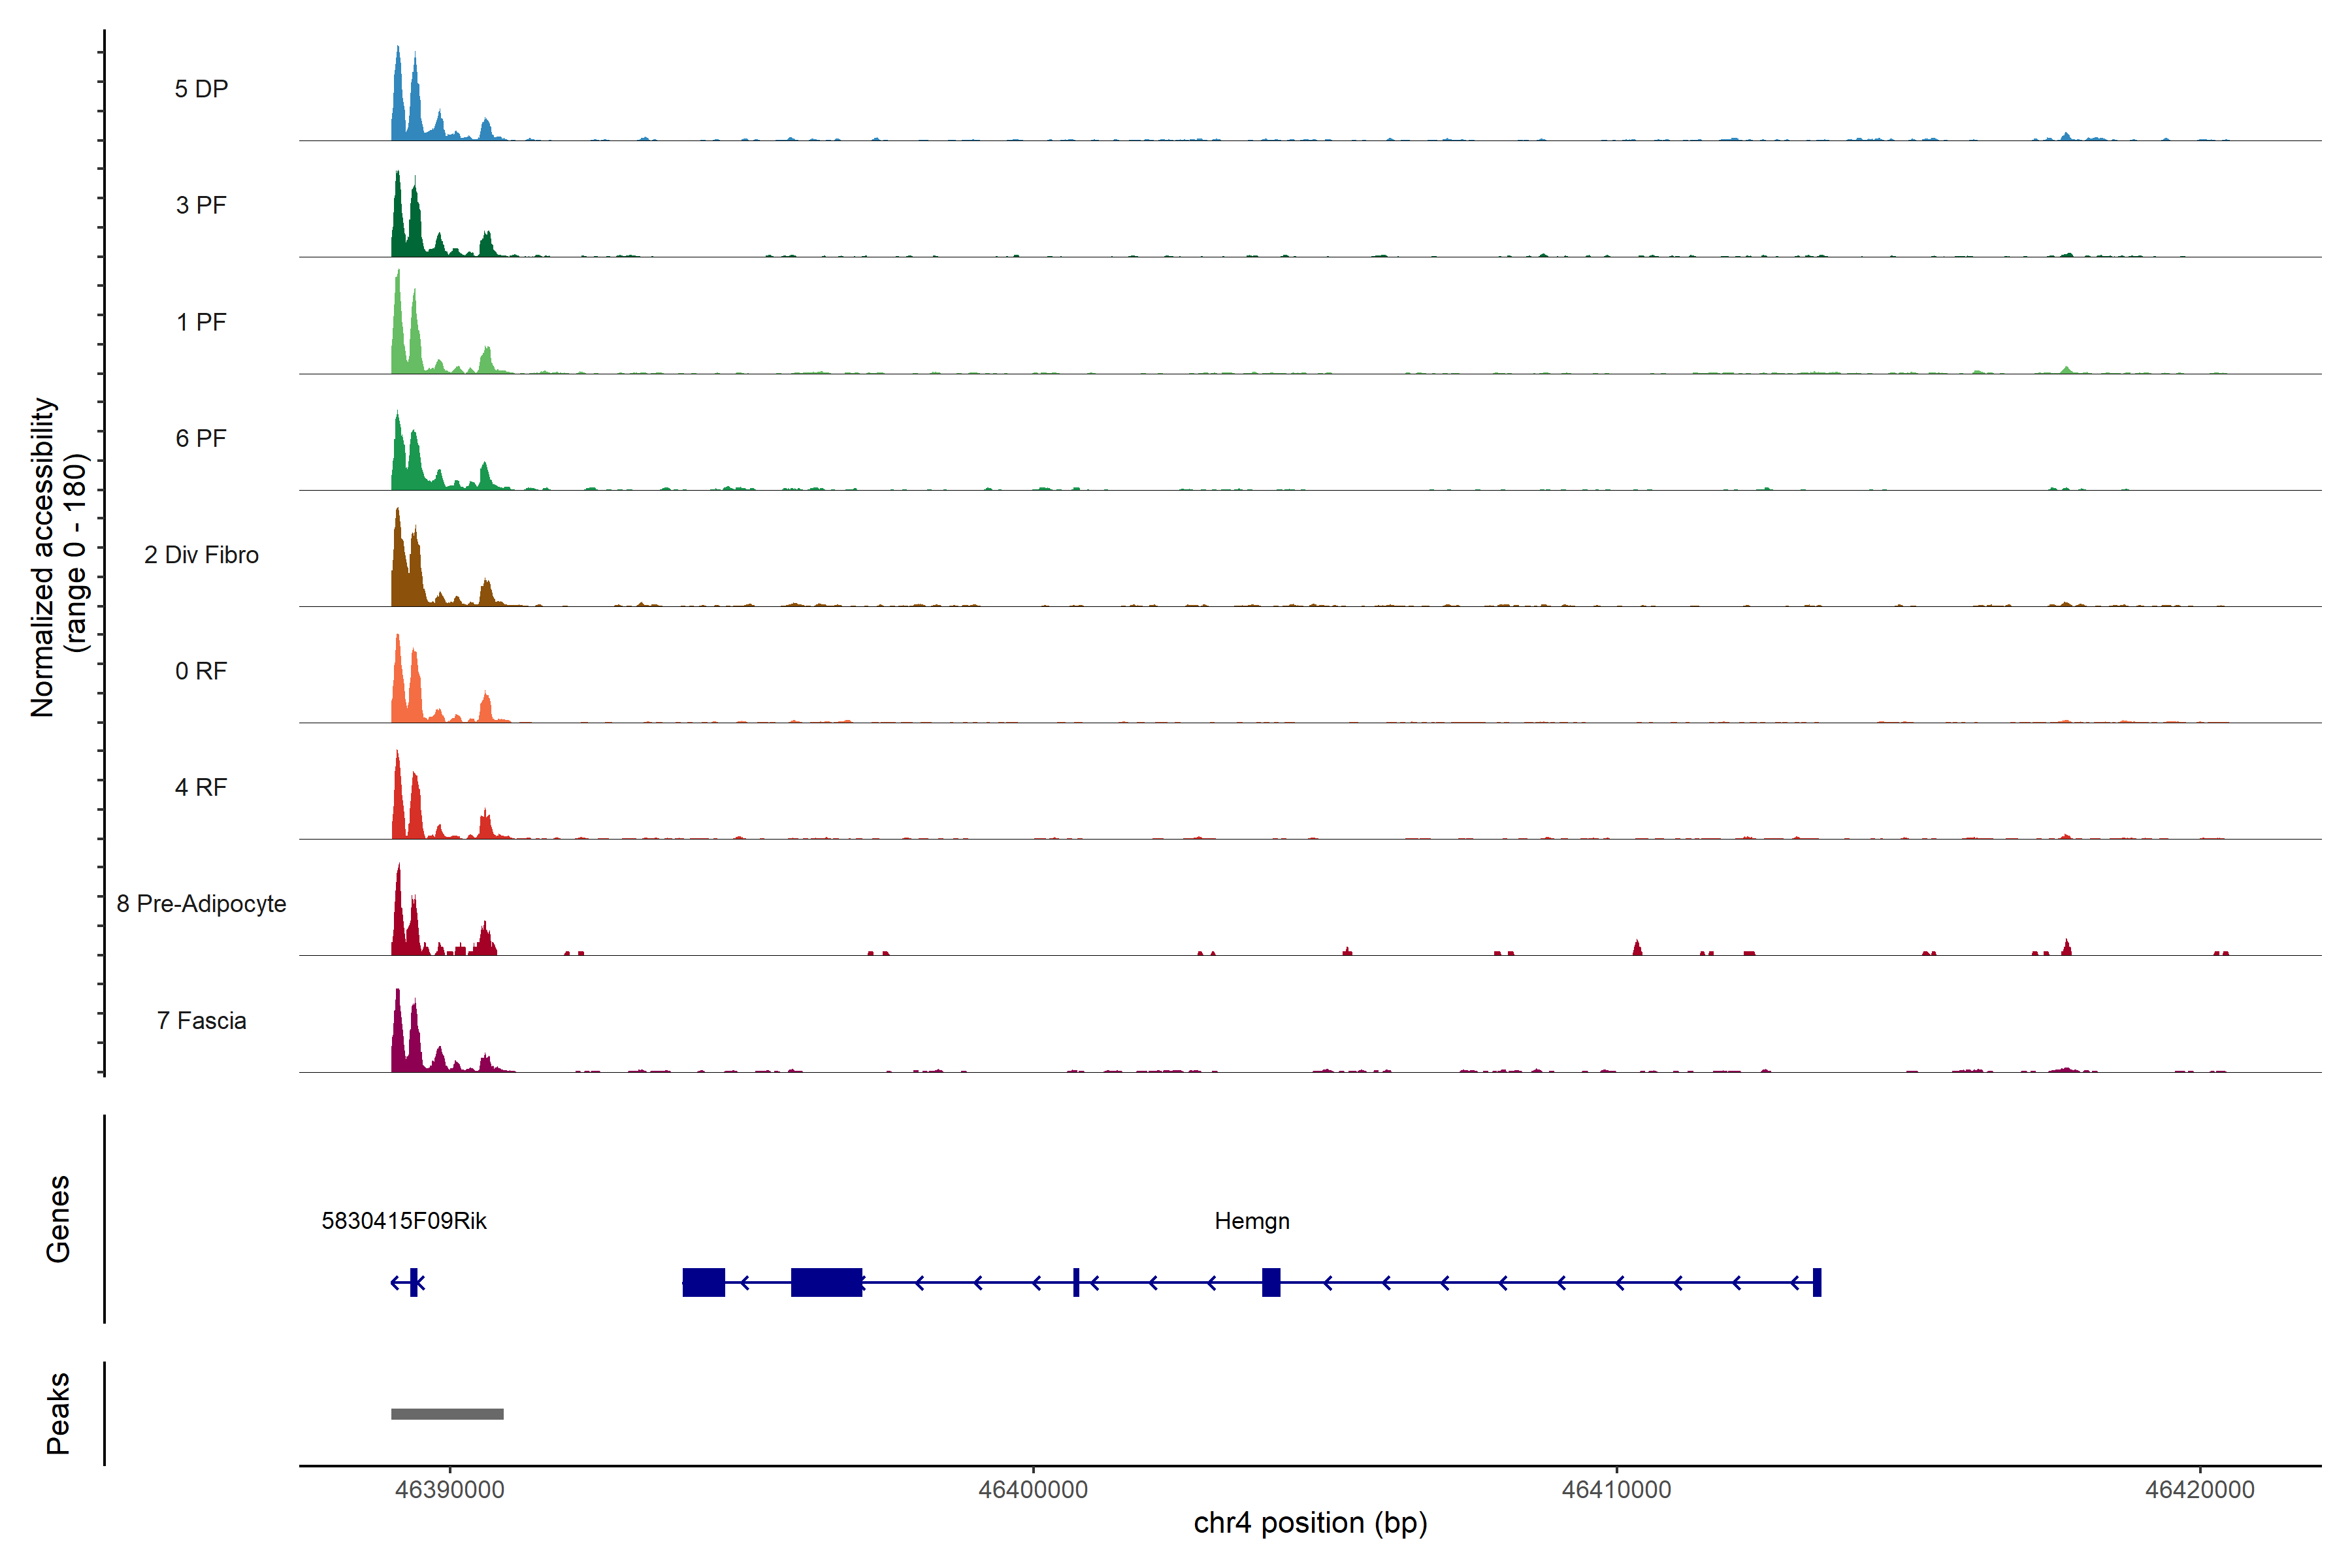Click the gray peak region bar
This screenshot has width=2352, height=1568.
tap(447, 1414)
